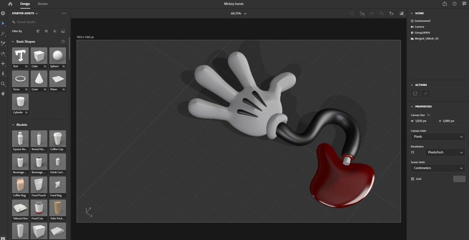The height and width of the screenshot is (240, 469).
Task: Click the add camera bookmark star icon
Action: tap(391, 14)
